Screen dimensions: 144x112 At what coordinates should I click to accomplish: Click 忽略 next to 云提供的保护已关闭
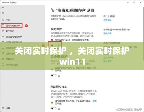[x=94, y=68]
